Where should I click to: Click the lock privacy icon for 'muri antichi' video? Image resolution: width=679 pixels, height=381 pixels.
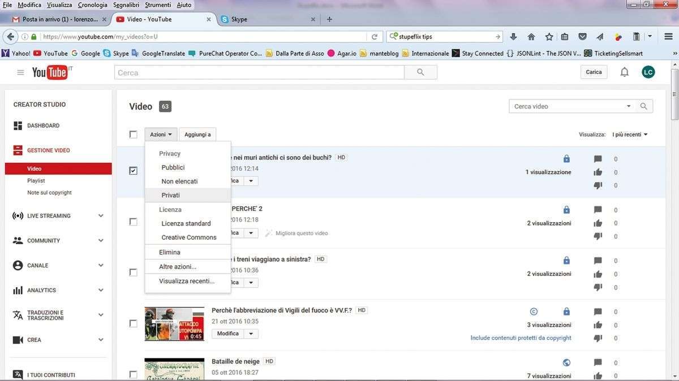[x=566, y=159]
